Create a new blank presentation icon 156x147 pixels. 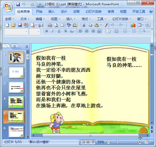7,25
